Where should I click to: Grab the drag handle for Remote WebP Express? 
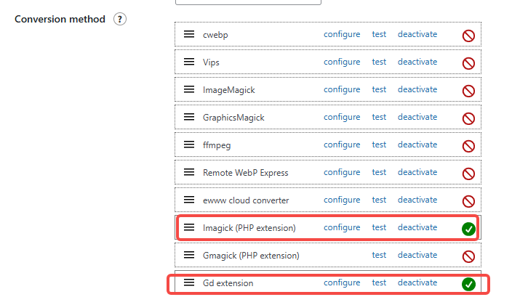(189, 172)
